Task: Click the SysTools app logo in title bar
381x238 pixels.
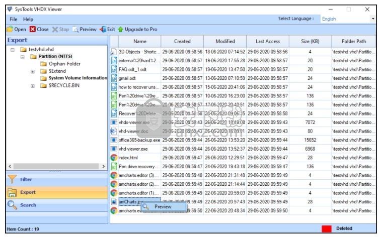Action: pyautogui.click(x=10, y=9)
